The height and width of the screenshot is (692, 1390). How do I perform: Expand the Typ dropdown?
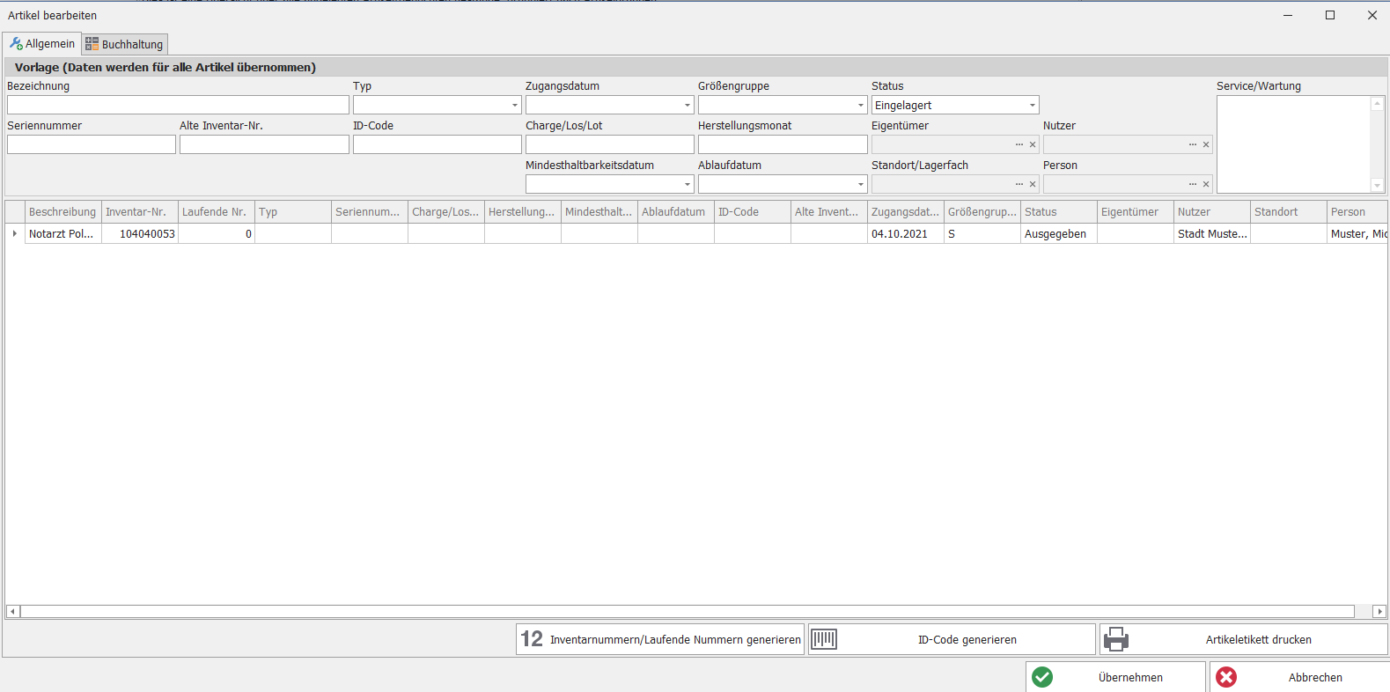tap(515, 106)
